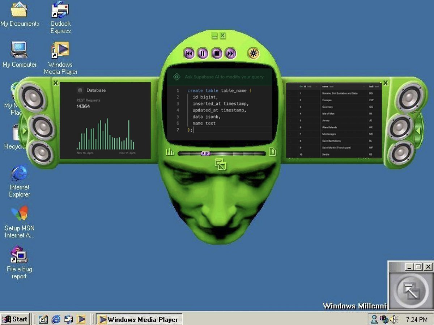The width and height of the screenshot is (434, 325).
Task: Select the Isle of Man row
Action: pos(334,114)
